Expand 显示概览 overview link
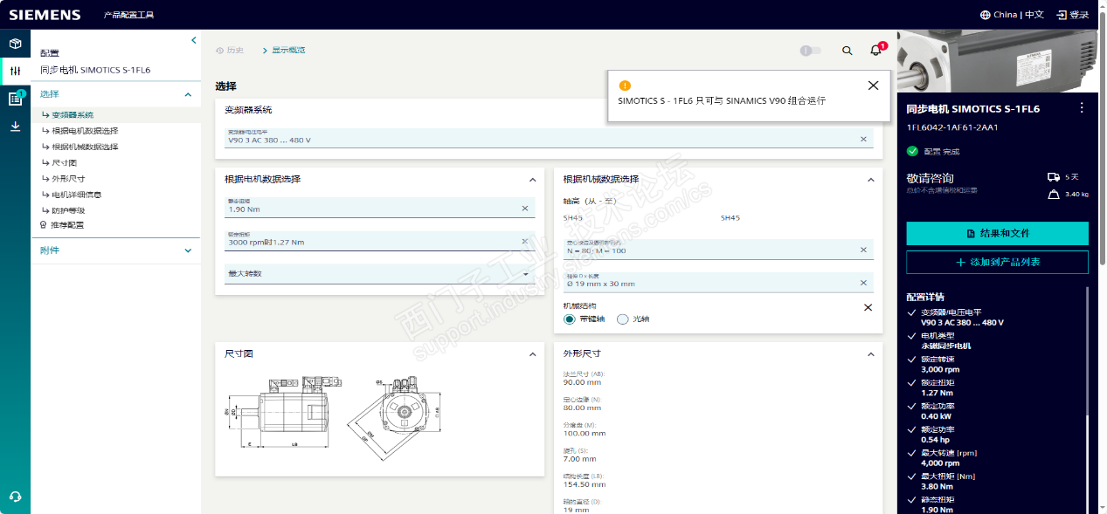 pos(284,51)
